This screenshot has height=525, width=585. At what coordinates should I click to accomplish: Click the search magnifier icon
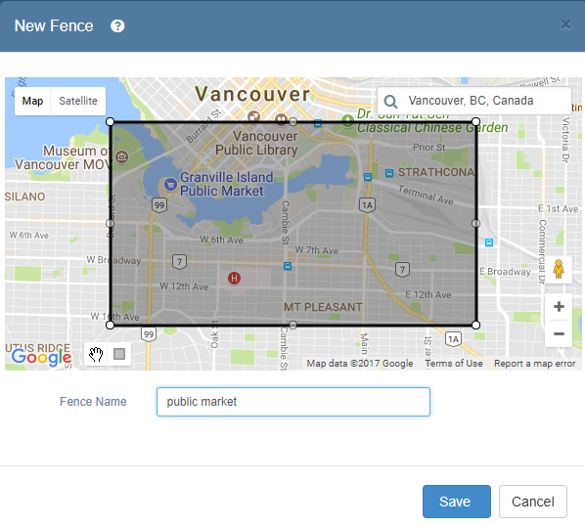pyautogui.click(x=390, y=101)
